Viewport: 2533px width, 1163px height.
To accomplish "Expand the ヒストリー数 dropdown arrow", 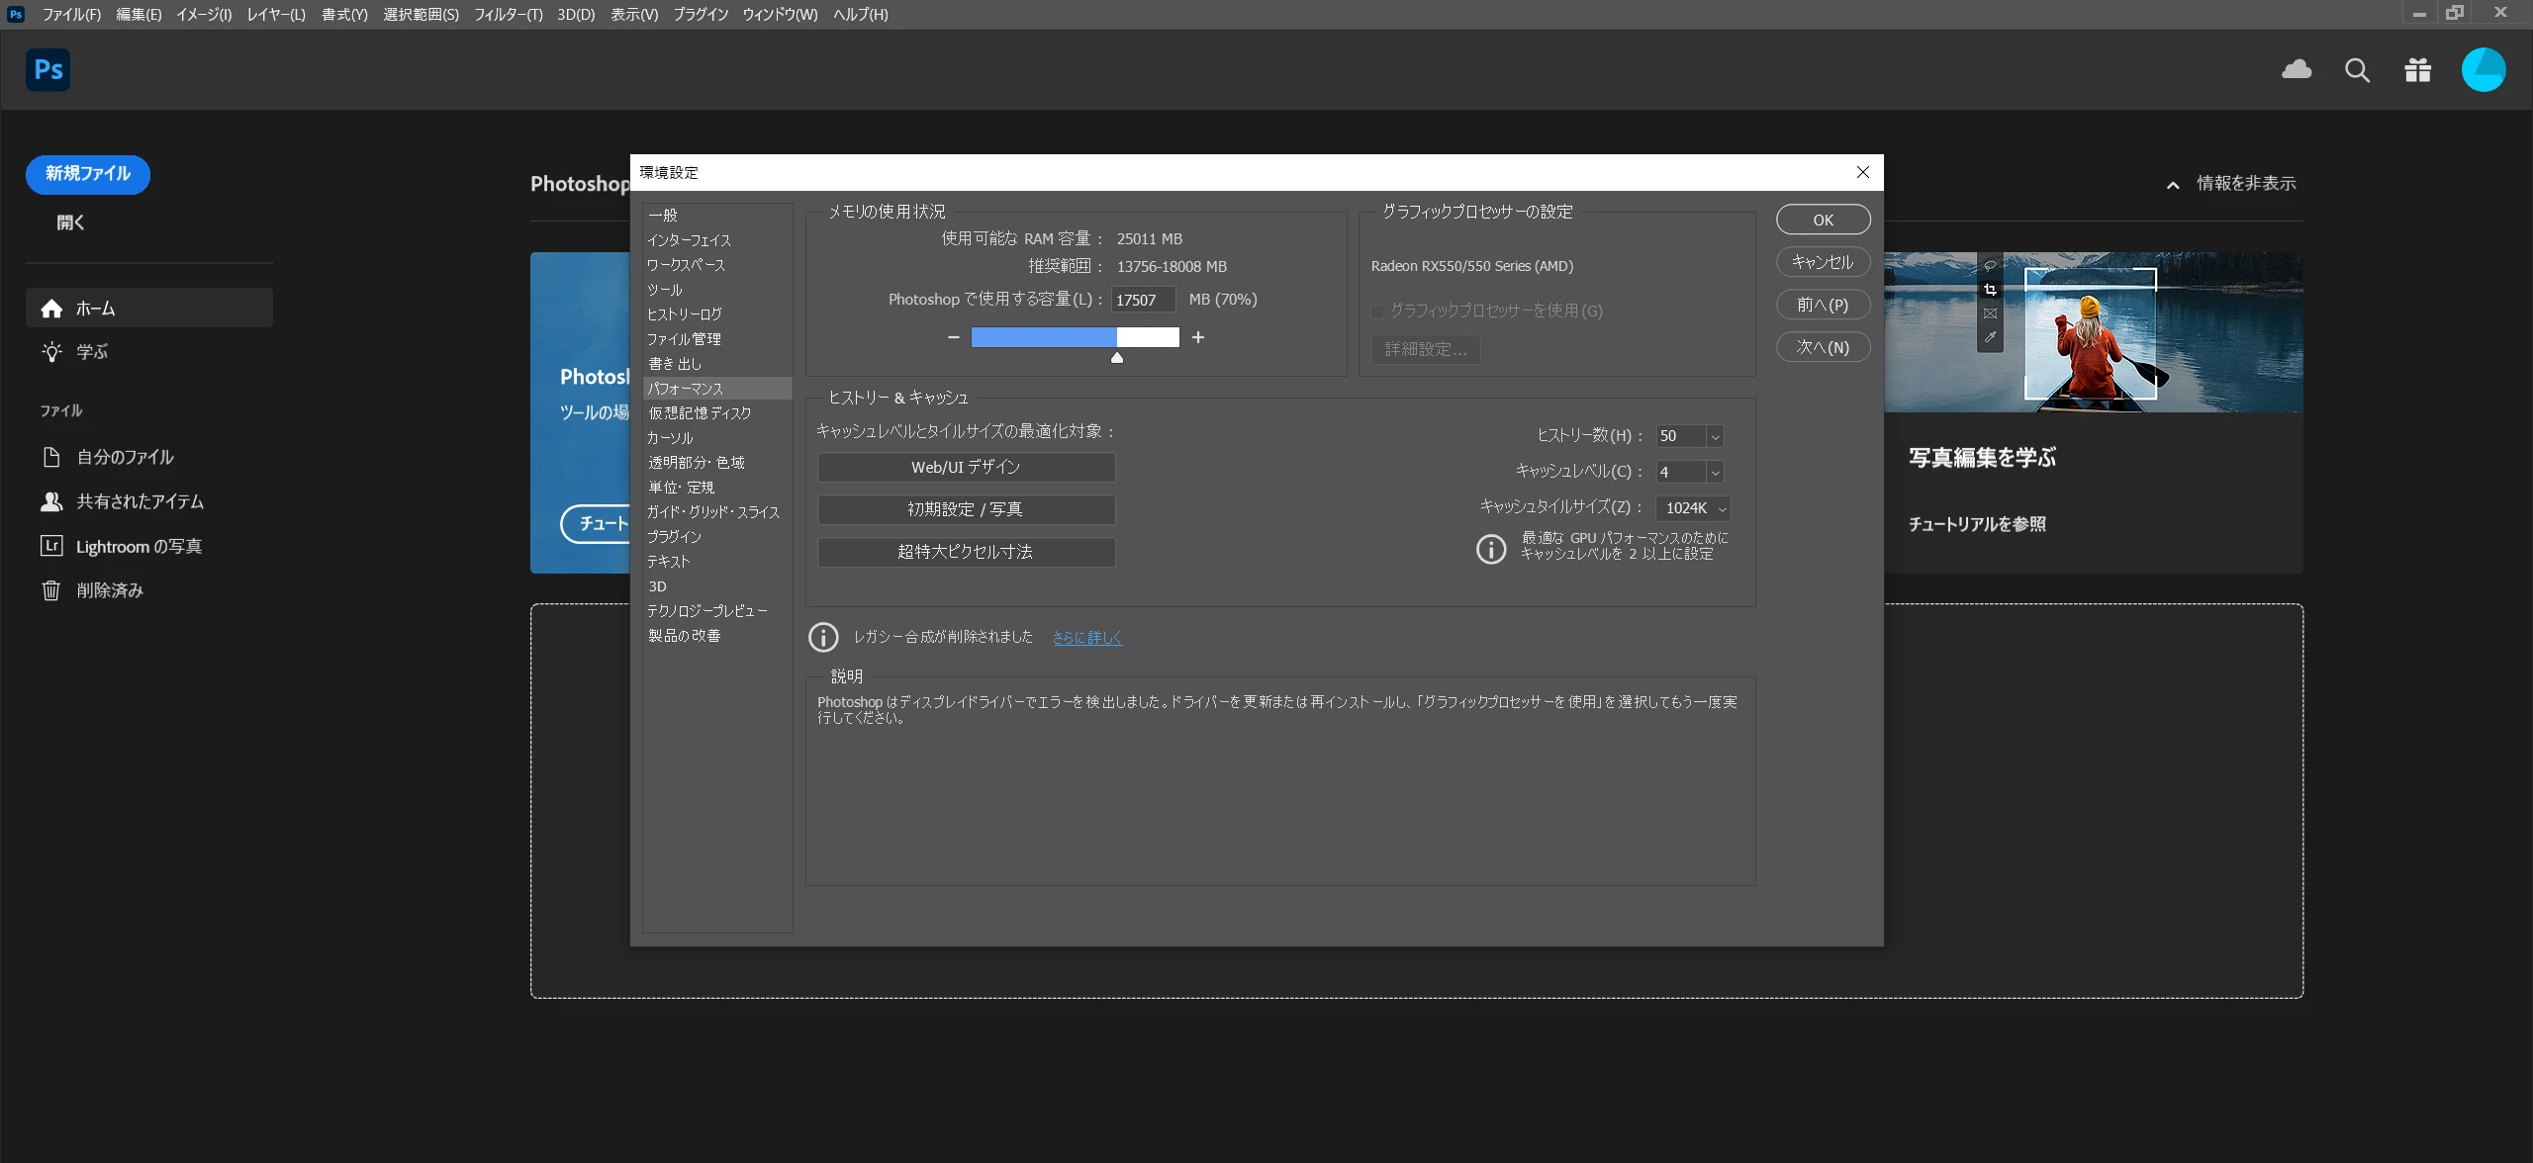I will tap(1715, 436).
